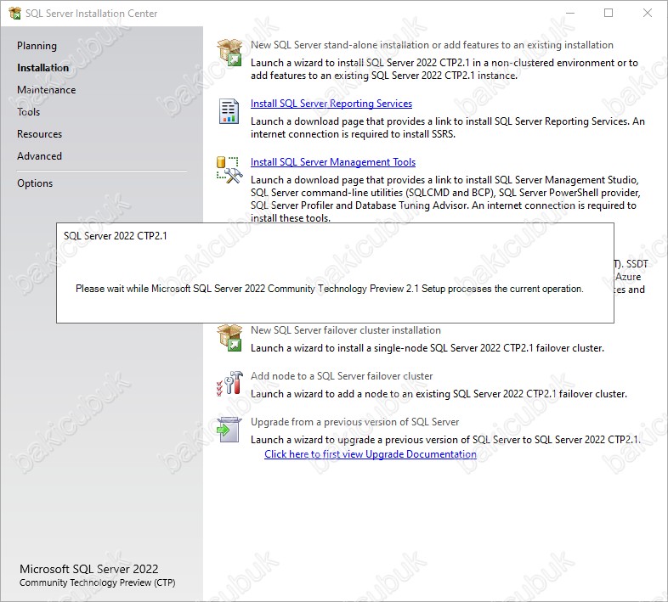668x602 pixels.
Task: Open the Upgrade Documentation link
Action: pyautogui.click(x=371, y=454)
